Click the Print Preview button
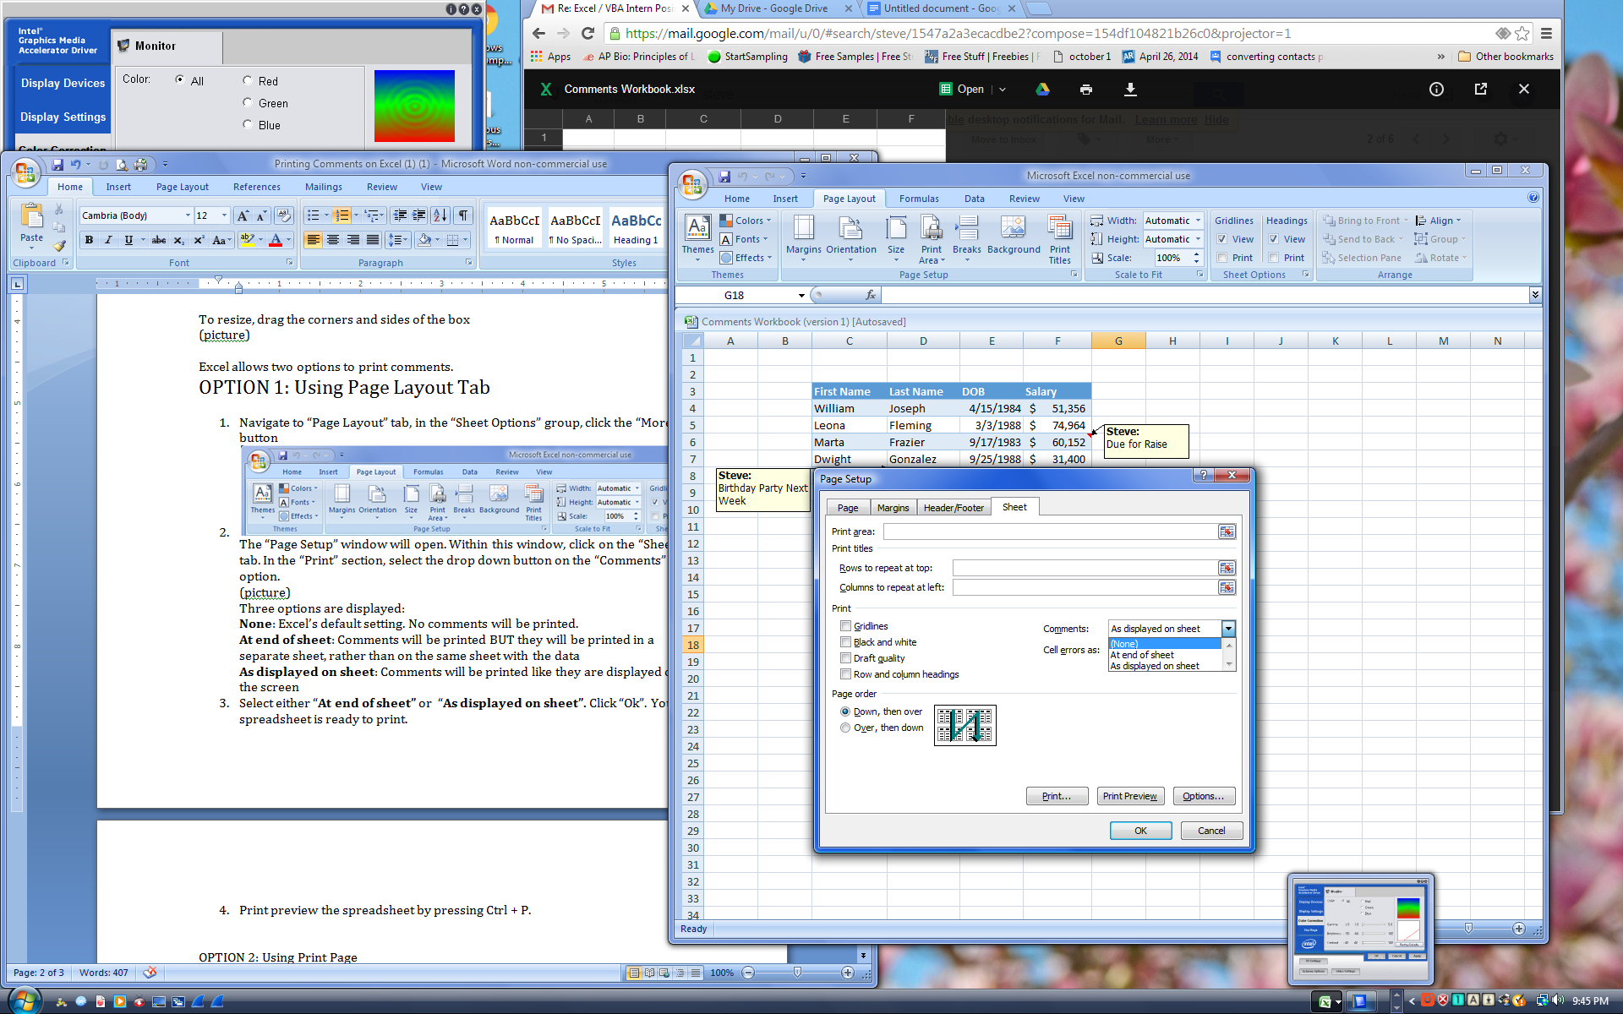Image resolution: width=1623 pixels, height=1014 pixels. [x=1129, y=796]
